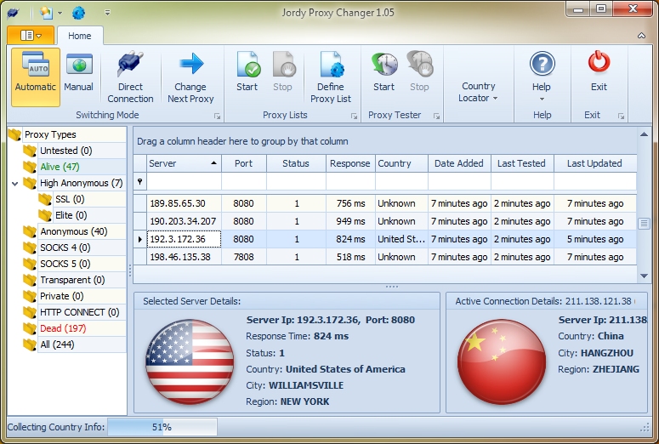Screen dimensions: 659x444
Task: Switch to the Home ribbon tab
Action: coord(80,36)
